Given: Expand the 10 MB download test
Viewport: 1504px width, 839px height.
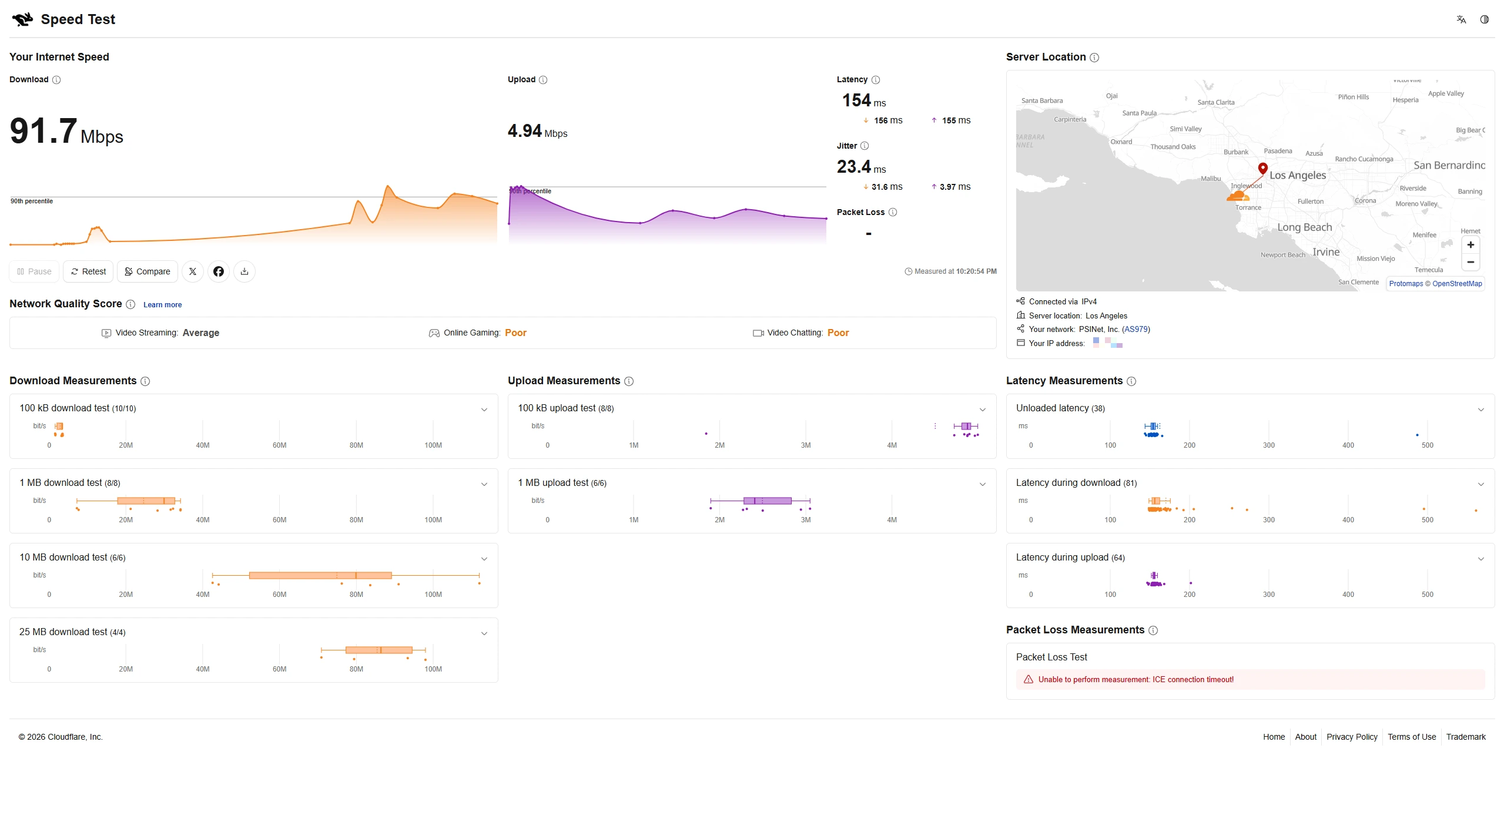Looking at the screenshot, I should tap(484, 559).
